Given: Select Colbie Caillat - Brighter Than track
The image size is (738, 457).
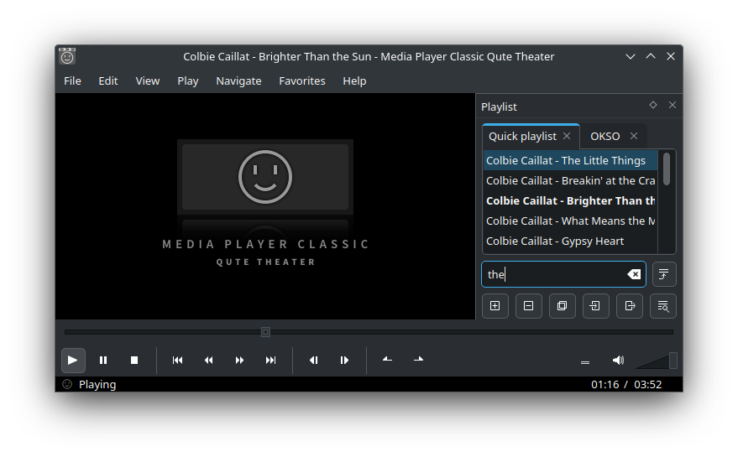Looking at the screenshot, I should coord(570,200).
